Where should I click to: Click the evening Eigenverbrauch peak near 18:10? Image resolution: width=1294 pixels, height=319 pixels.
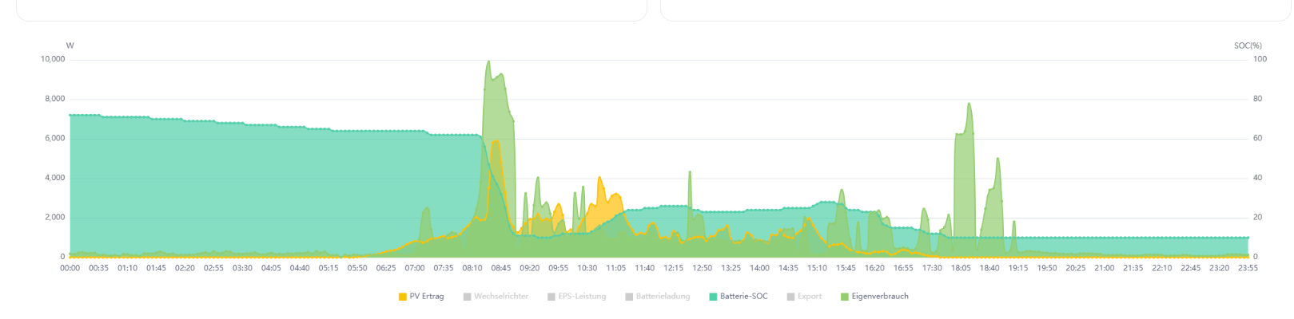tap(969, 104)
